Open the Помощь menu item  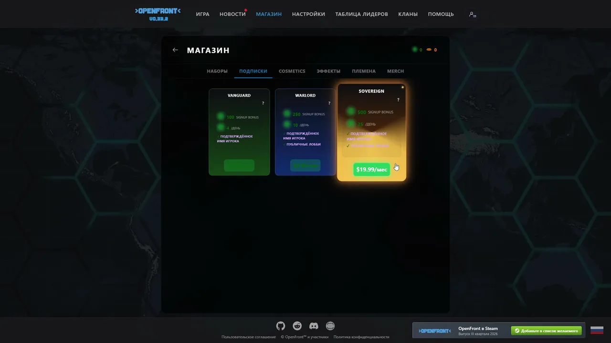click(441, 14)
